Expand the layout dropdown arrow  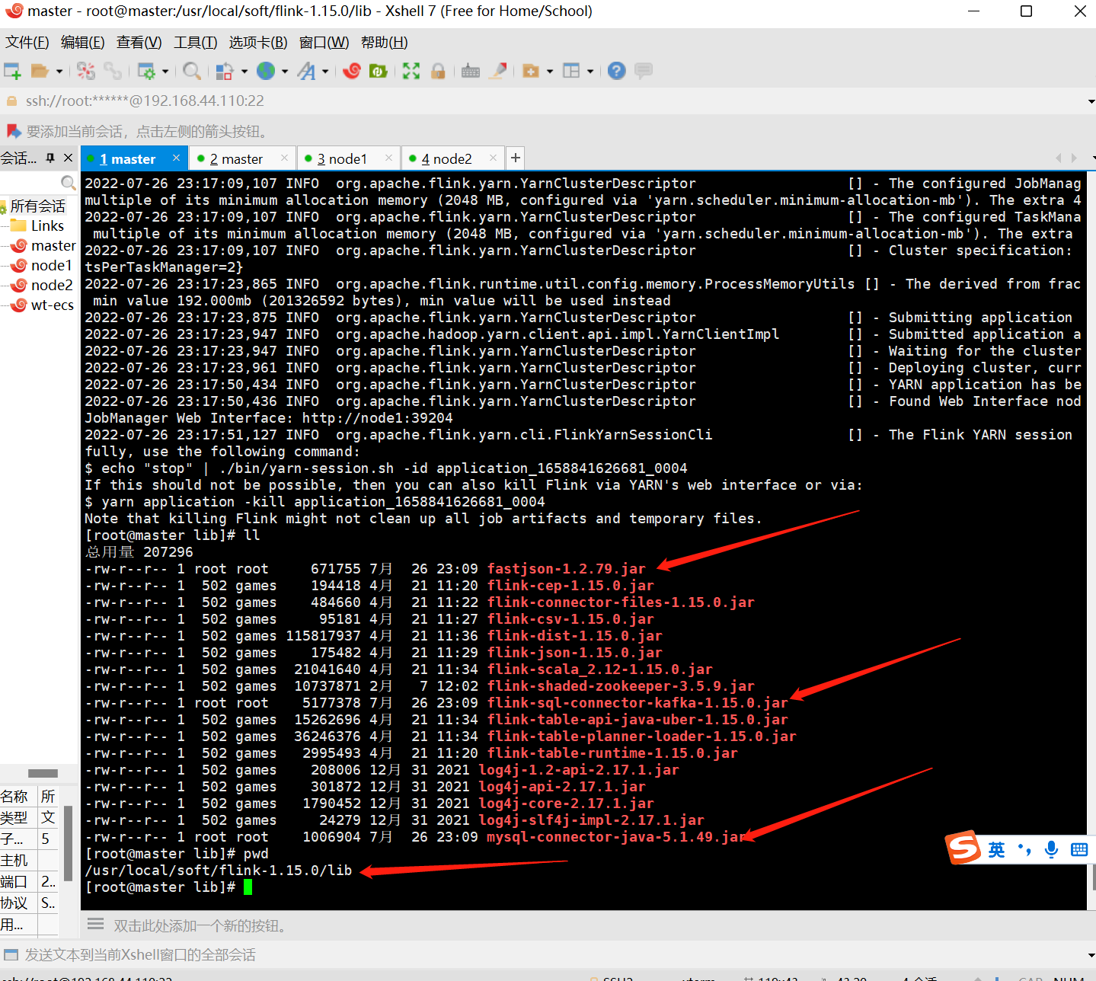pos(590,72)
